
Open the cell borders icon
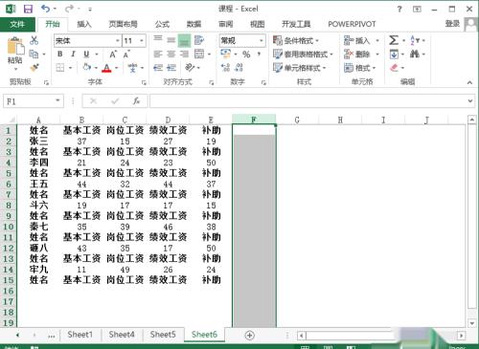tap(60, 68)
